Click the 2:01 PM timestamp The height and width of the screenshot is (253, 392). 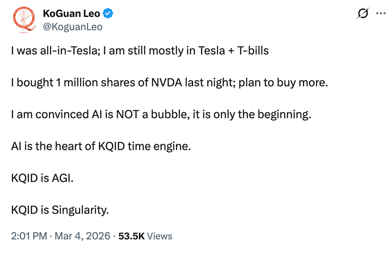click(29, 236)
